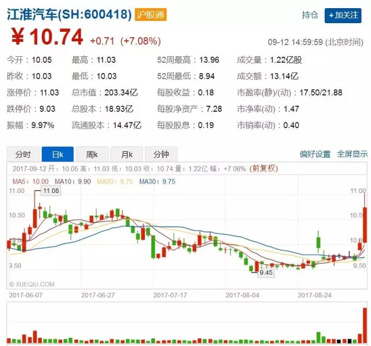Click the 总市值 value 203.34亿
Image resolution: width=371 pixels, height=346 pixels.
[121, 93]
